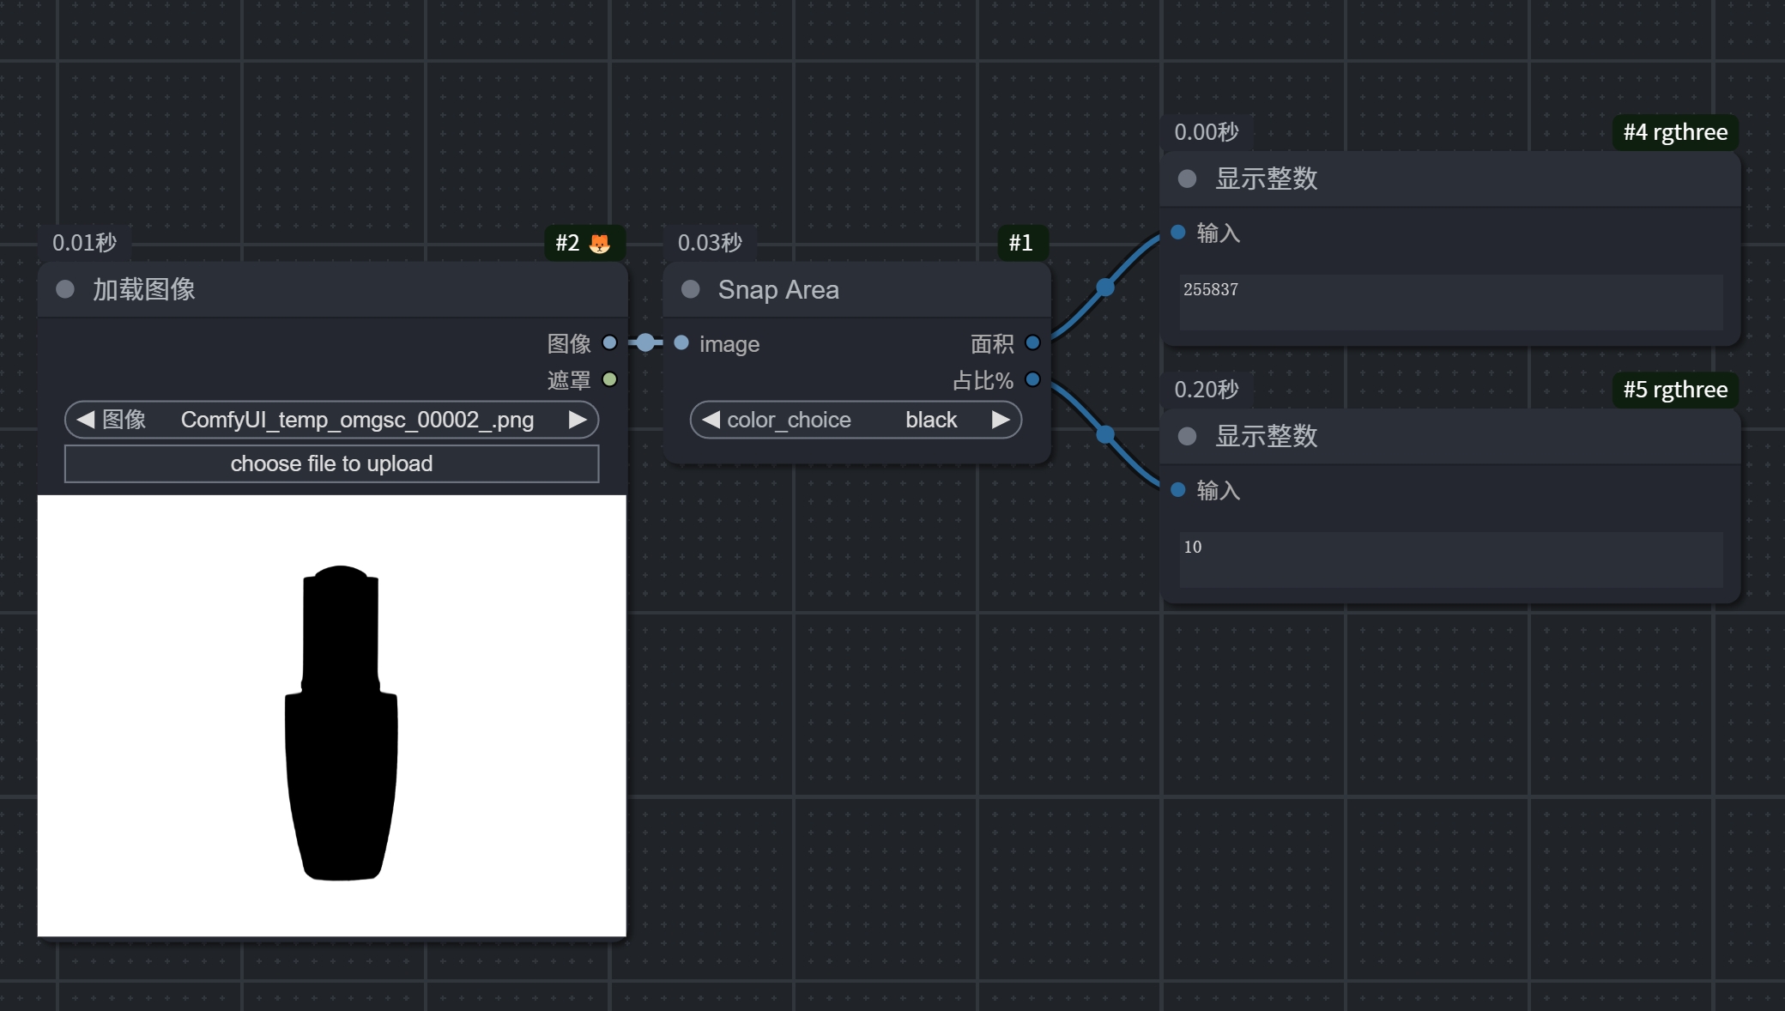Select the 显示整数 title on node #4
1785x1011 pixels.
[1267, 179]
